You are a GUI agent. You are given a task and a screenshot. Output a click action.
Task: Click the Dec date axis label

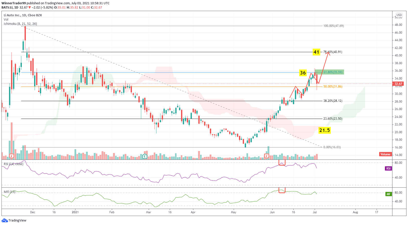click(33, 212)
